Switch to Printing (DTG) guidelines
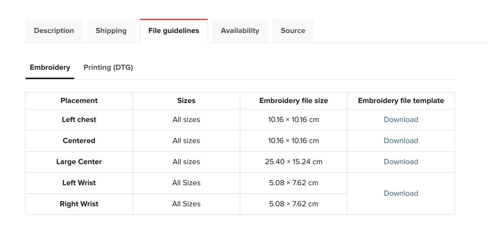488x229 pixels. click(x=108, y=67)
